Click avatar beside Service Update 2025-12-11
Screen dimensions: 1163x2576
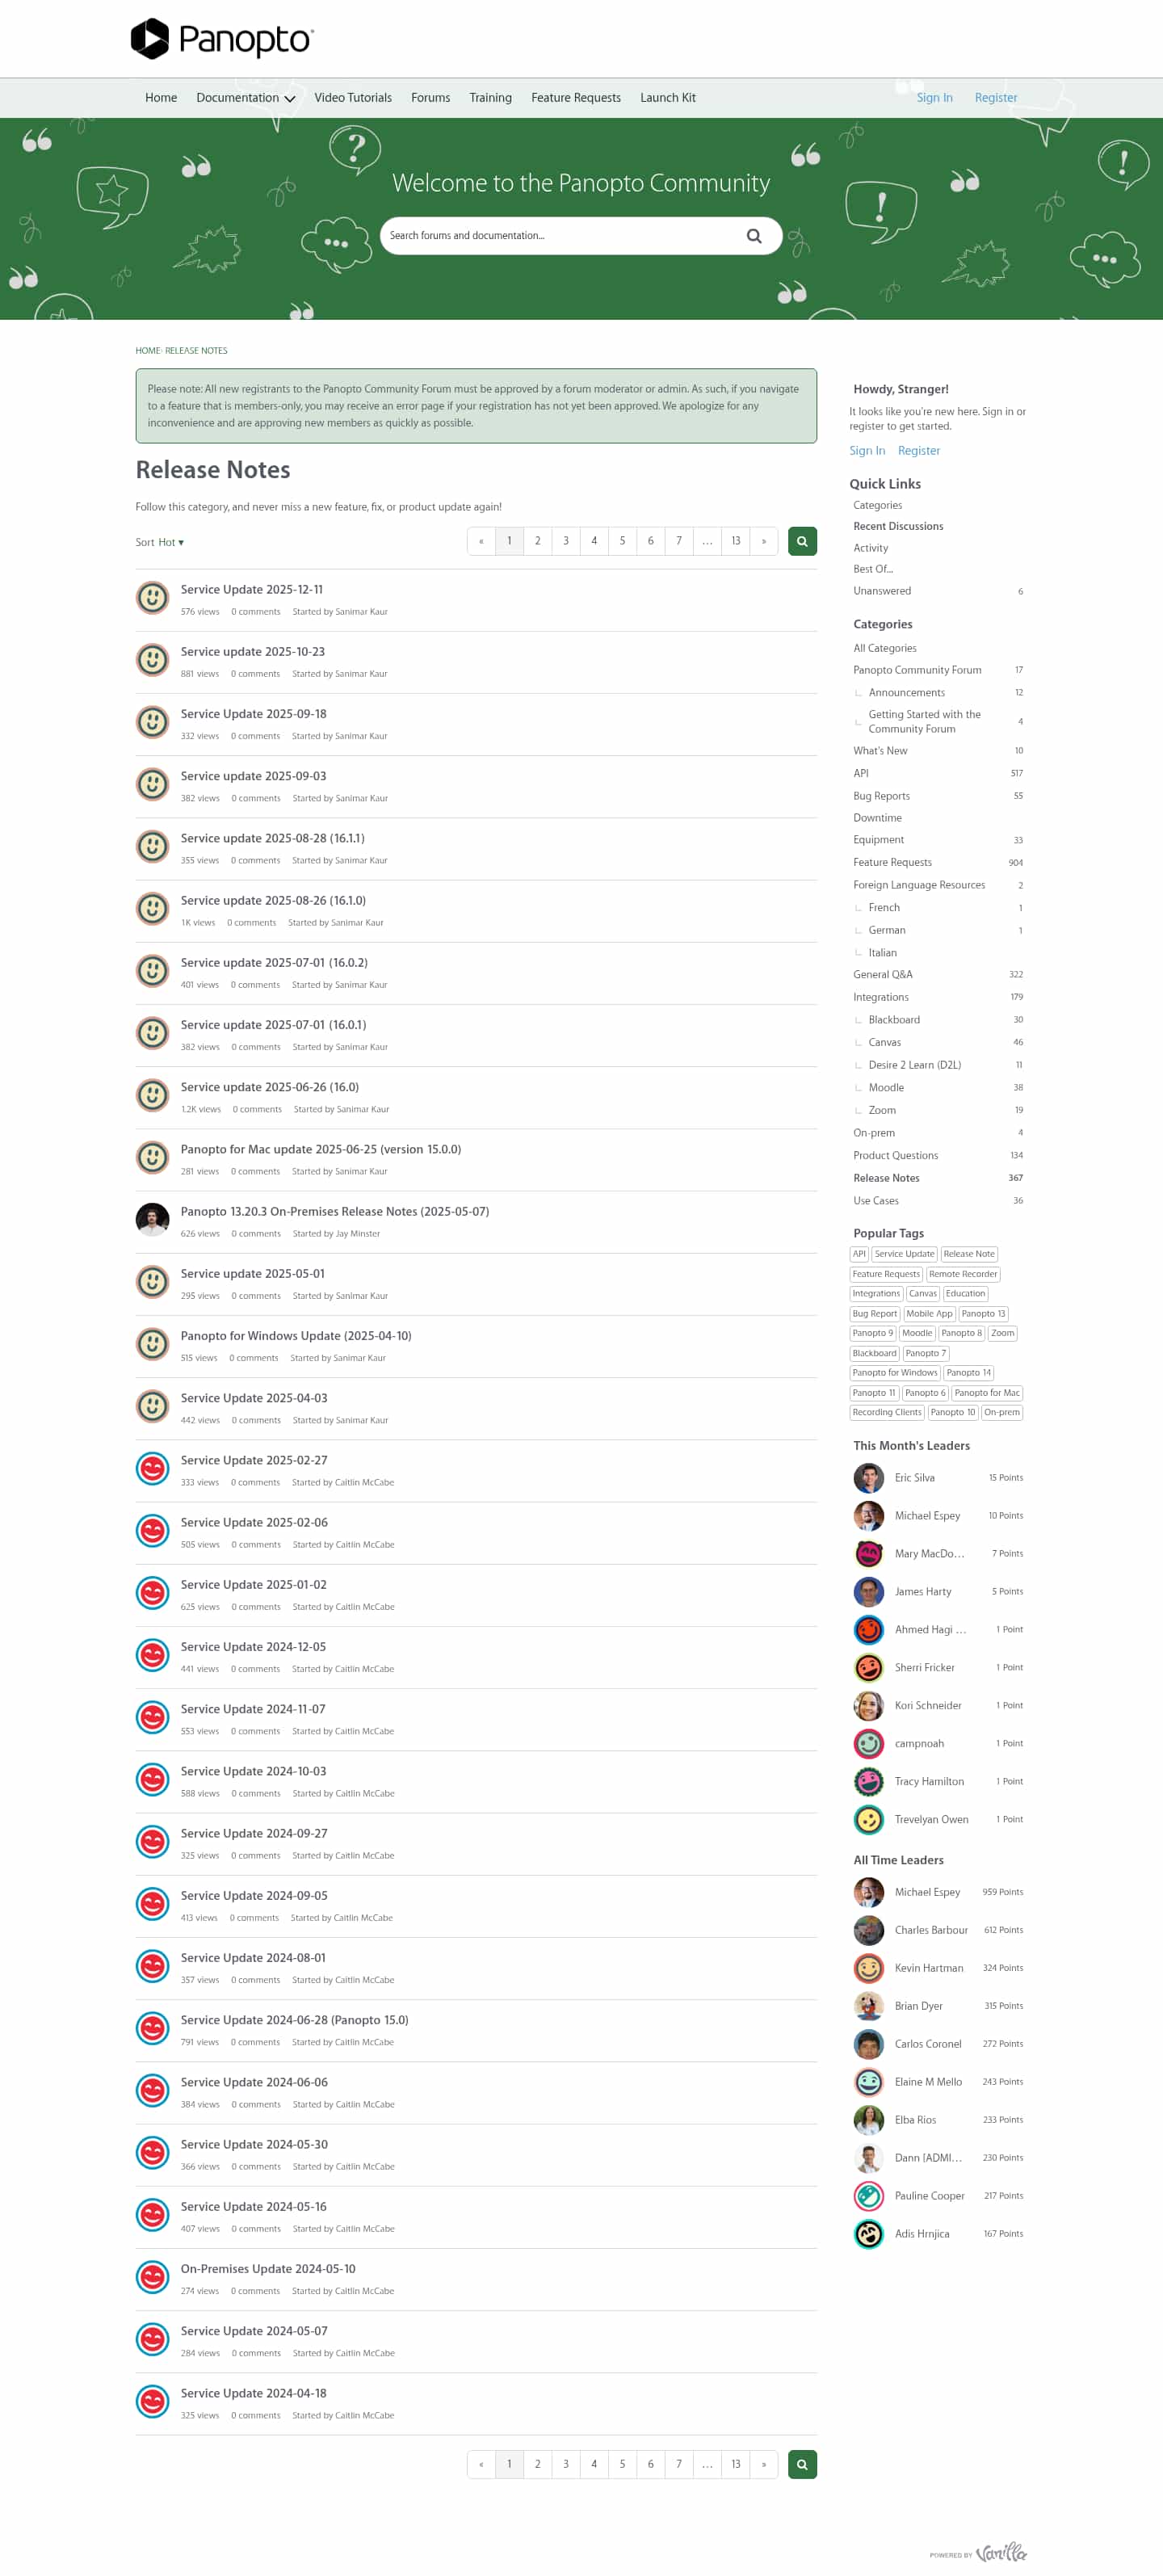(152, 598)
